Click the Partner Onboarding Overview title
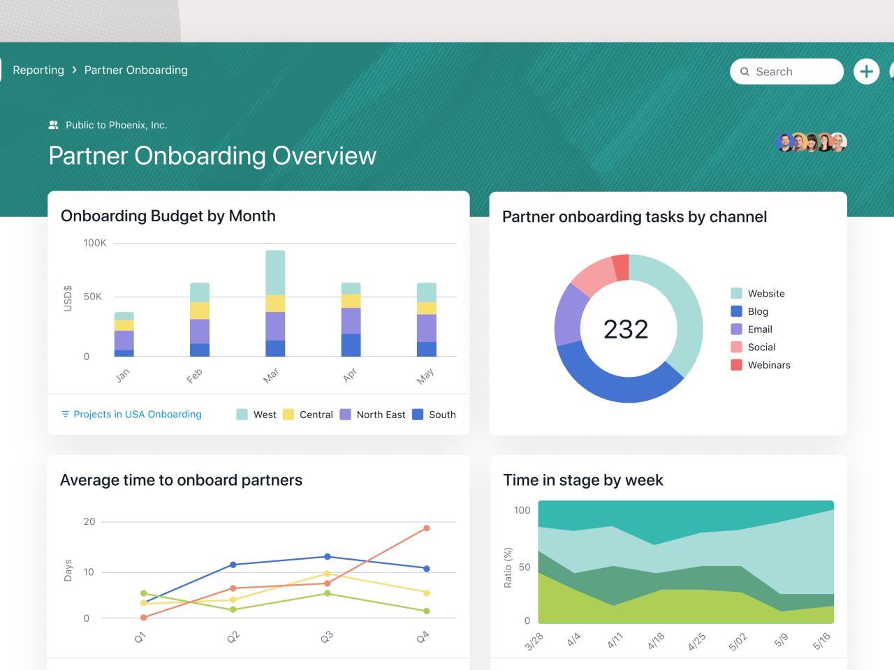 [212, 155]
